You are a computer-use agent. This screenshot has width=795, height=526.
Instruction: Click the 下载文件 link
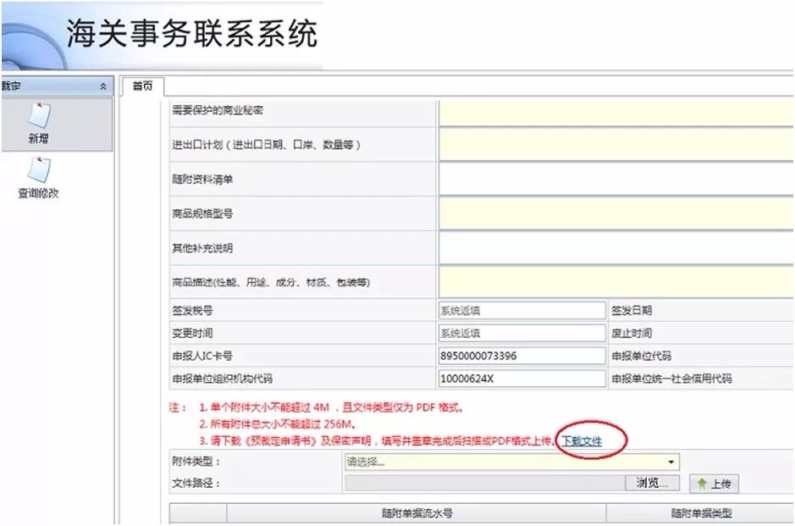point(582,440)
